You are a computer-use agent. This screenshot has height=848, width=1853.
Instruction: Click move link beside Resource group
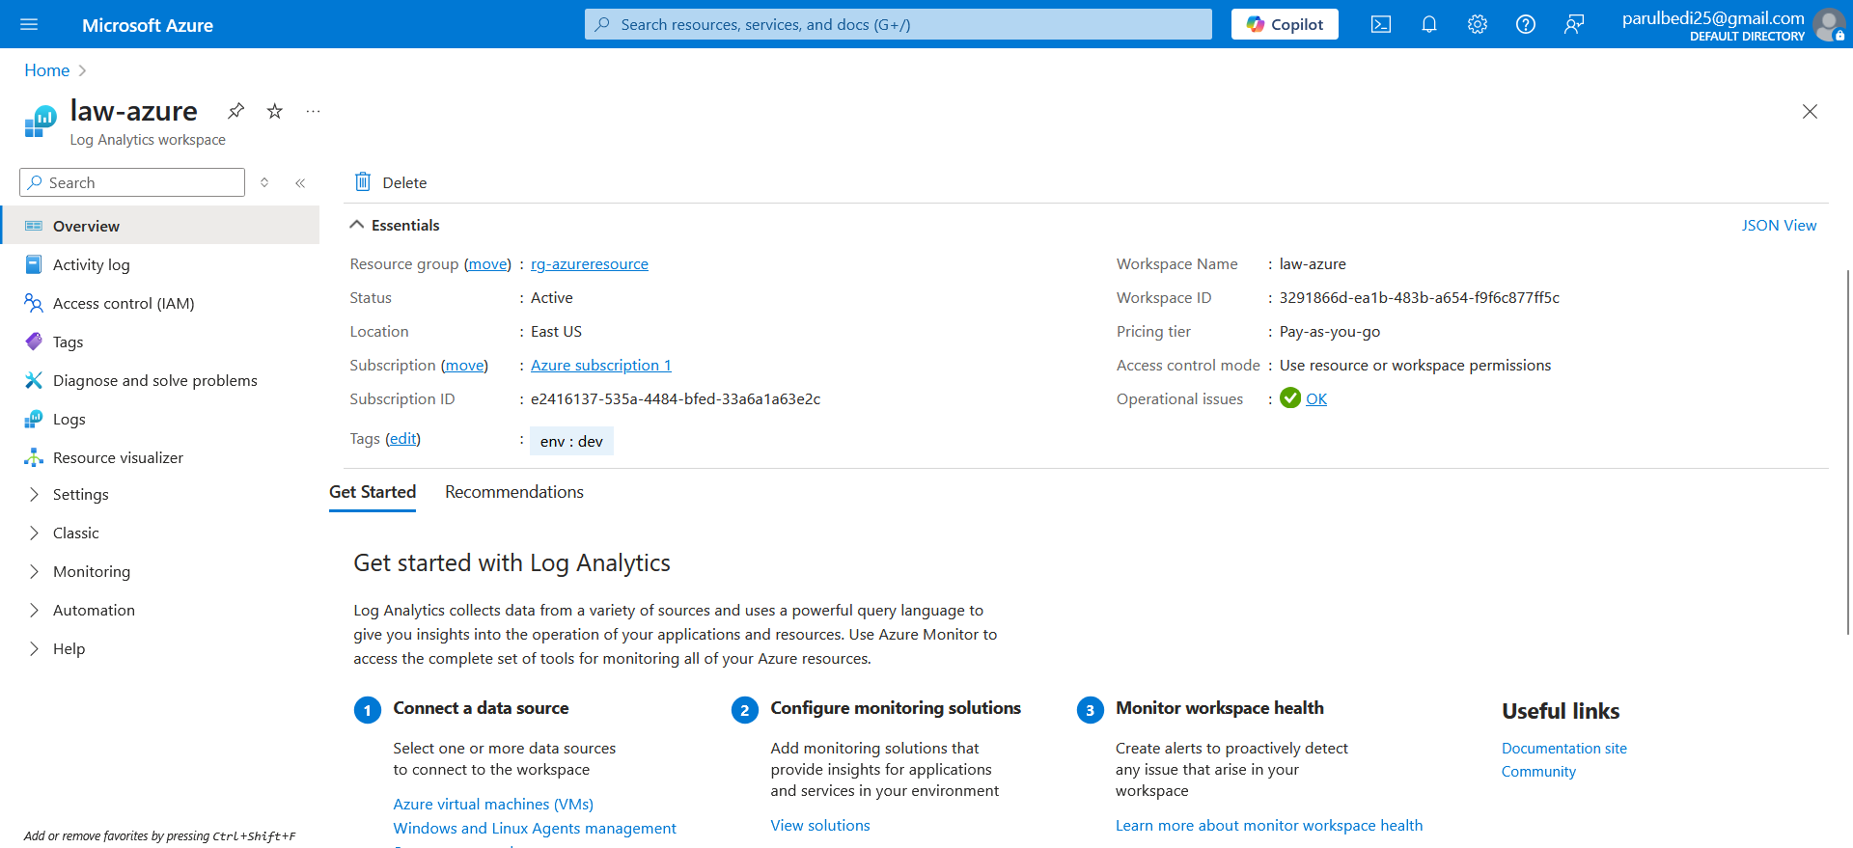point(487,263)
